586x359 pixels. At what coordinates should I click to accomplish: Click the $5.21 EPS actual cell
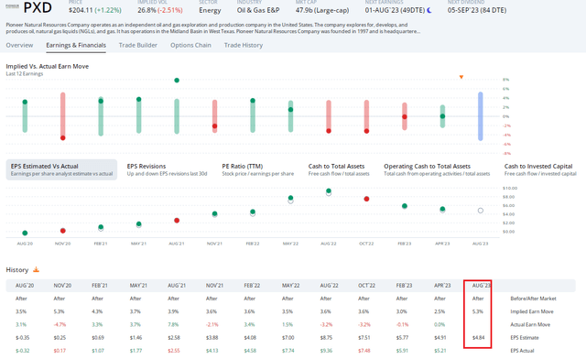[440, 351]
